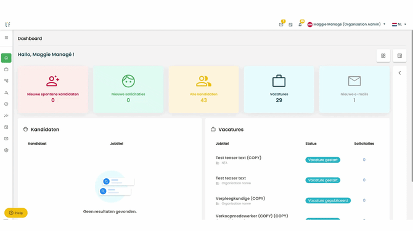Click the Kandidaat column header
Viewport: 413px width, 231px height.
click(x=37, y=144)
